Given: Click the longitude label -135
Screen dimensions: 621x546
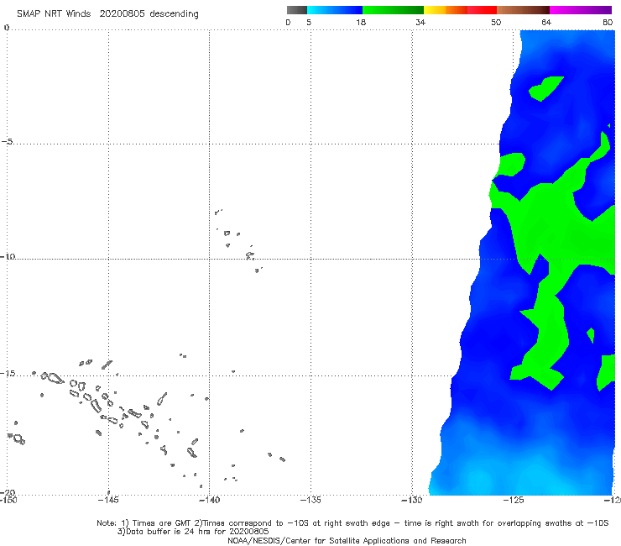Looking at the screenshot, I should point(310,501).
